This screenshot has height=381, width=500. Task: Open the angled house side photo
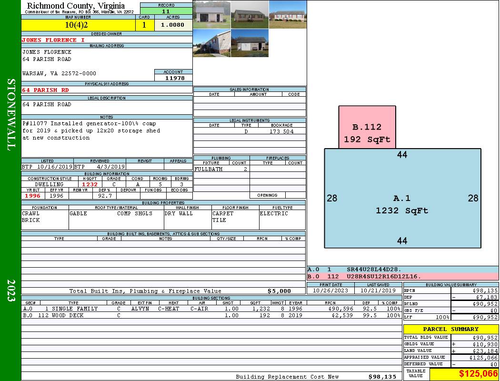click(212, 43)
